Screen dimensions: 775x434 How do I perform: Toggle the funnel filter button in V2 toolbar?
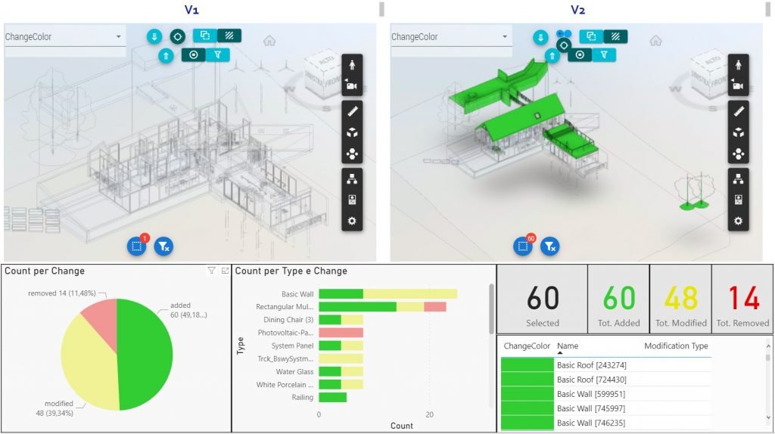pos(604,54)
